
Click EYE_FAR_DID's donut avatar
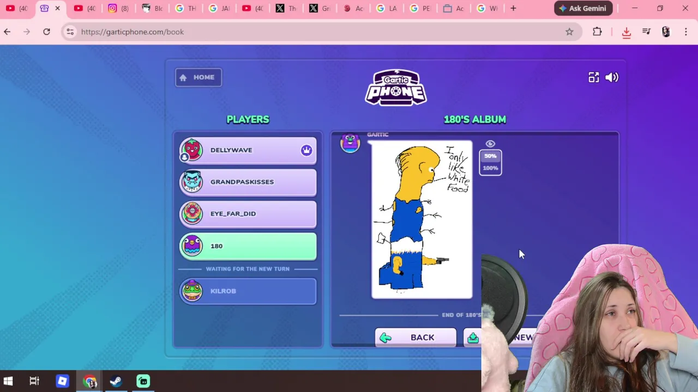click(192, 214)
